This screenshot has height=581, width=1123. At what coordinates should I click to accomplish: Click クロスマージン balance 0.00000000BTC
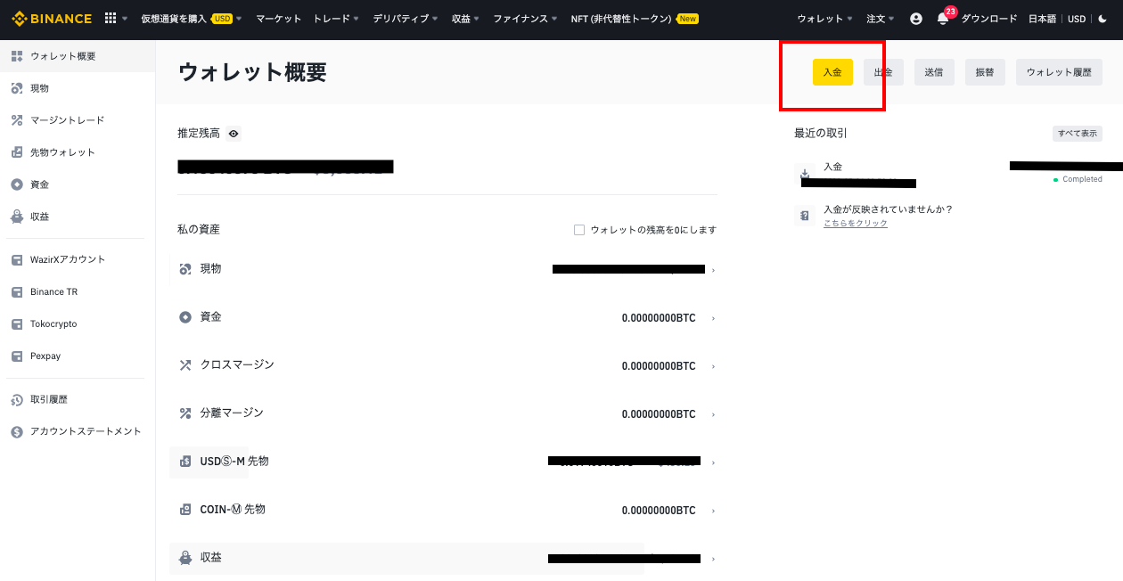(659, 366)
